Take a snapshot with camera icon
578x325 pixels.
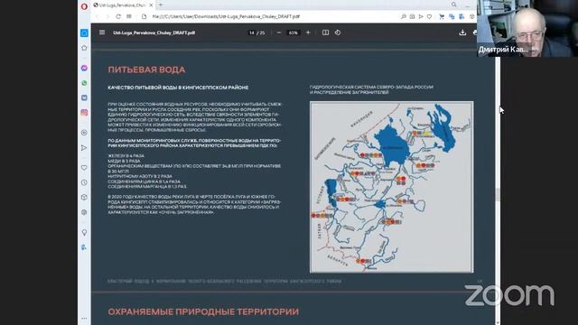click(412, 16)
